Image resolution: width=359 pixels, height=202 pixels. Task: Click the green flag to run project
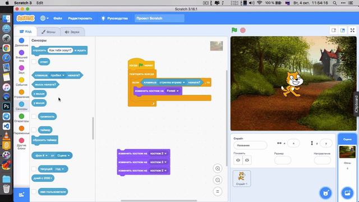pyautogui.click(x=234, y=30)
